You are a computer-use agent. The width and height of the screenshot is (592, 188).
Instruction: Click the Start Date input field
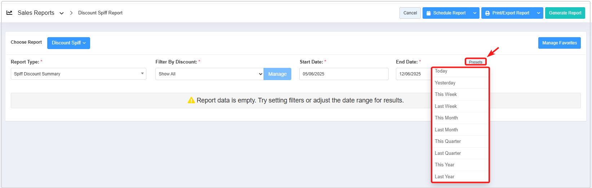(344, 74)
